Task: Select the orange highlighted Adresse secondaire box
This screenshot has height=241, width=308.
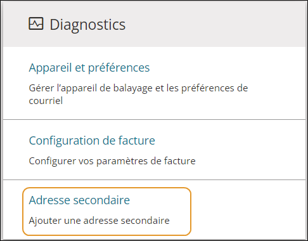Action: 107,211
